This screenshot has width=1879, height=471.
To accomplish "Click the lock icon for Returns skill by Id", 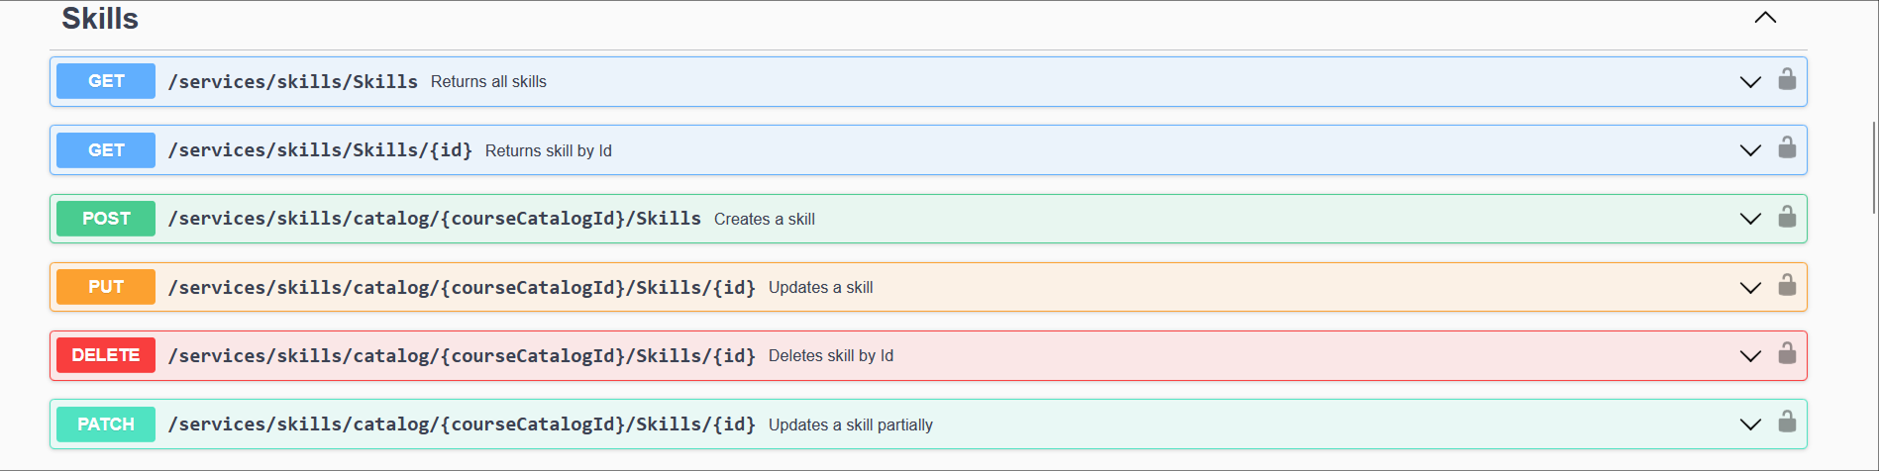I will tap(1786, 148).
